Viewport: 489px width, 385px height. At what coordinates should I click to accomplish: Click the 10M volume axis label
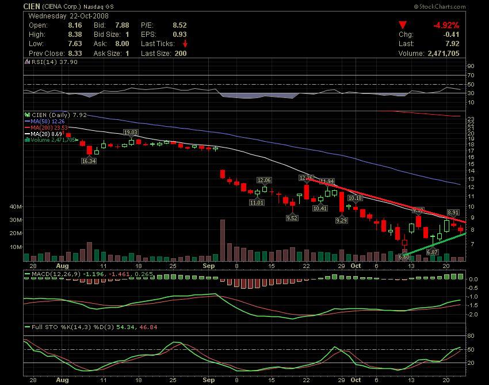click(16, 247)
